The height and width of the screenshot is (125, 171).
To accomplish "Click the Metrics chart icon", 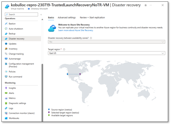I will pyautogui.click(x=6, y=98).
